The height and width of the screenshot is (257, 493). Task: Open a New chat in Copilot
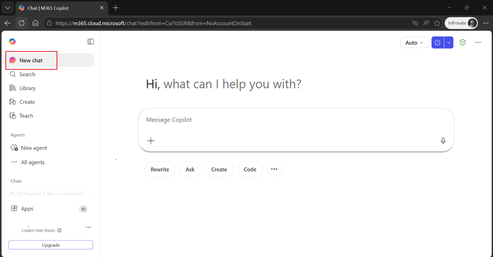click(x=31, y=60)
